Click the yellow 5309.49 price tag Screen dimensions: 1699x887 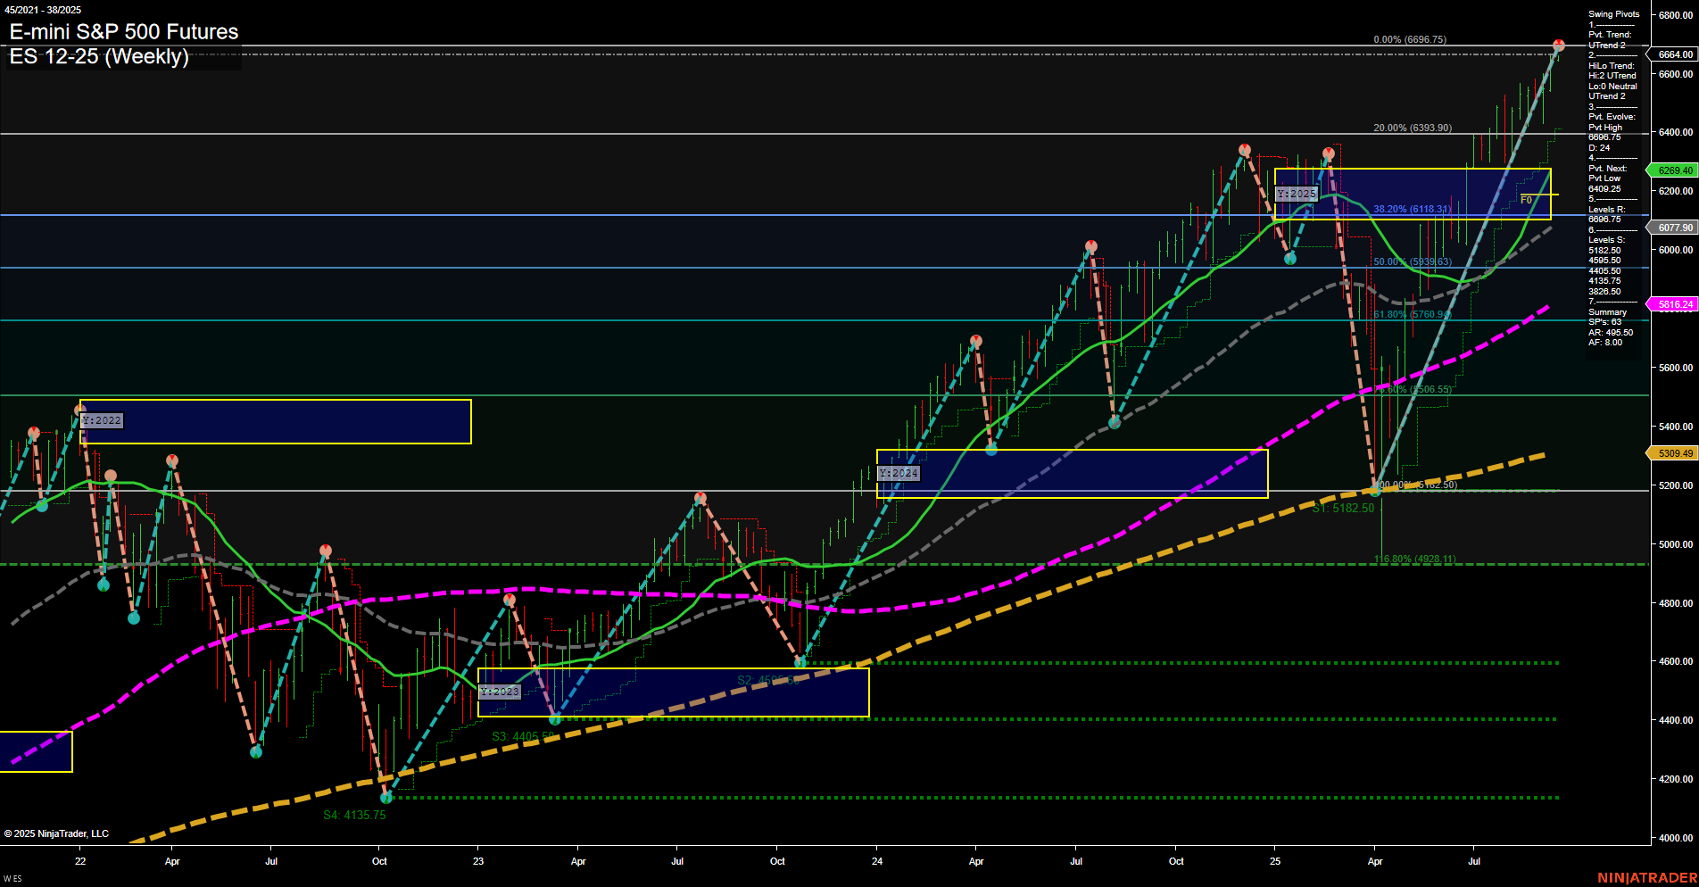pyautogui.click(x=1674, y=453)
